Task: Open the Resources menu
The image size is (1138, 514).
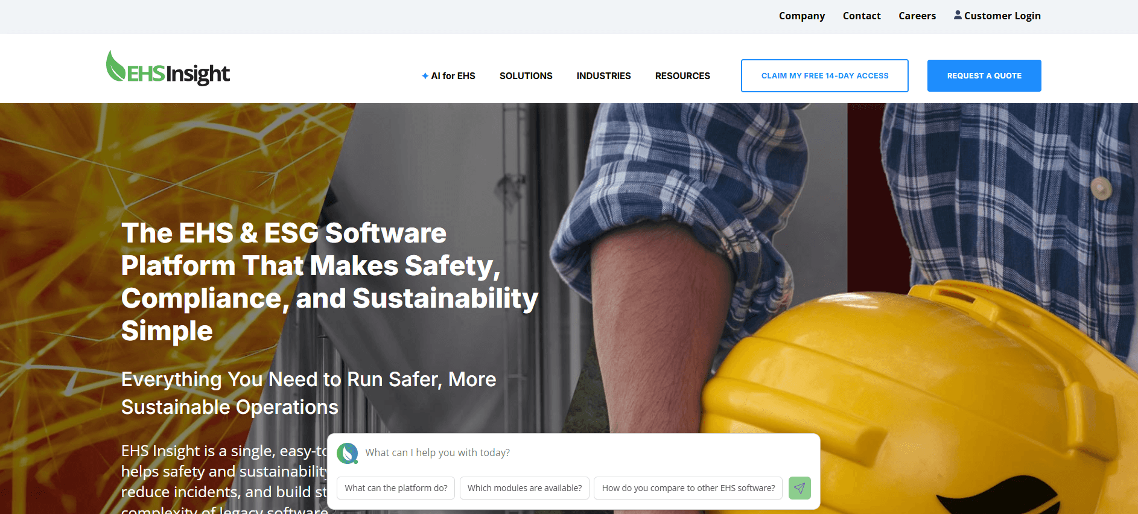Action: [x=682, y=76]
